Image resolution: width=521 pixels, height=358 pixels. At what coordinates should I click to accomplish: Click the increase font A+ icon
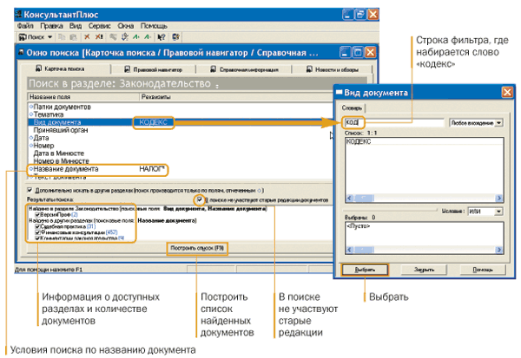coord(136,36)
